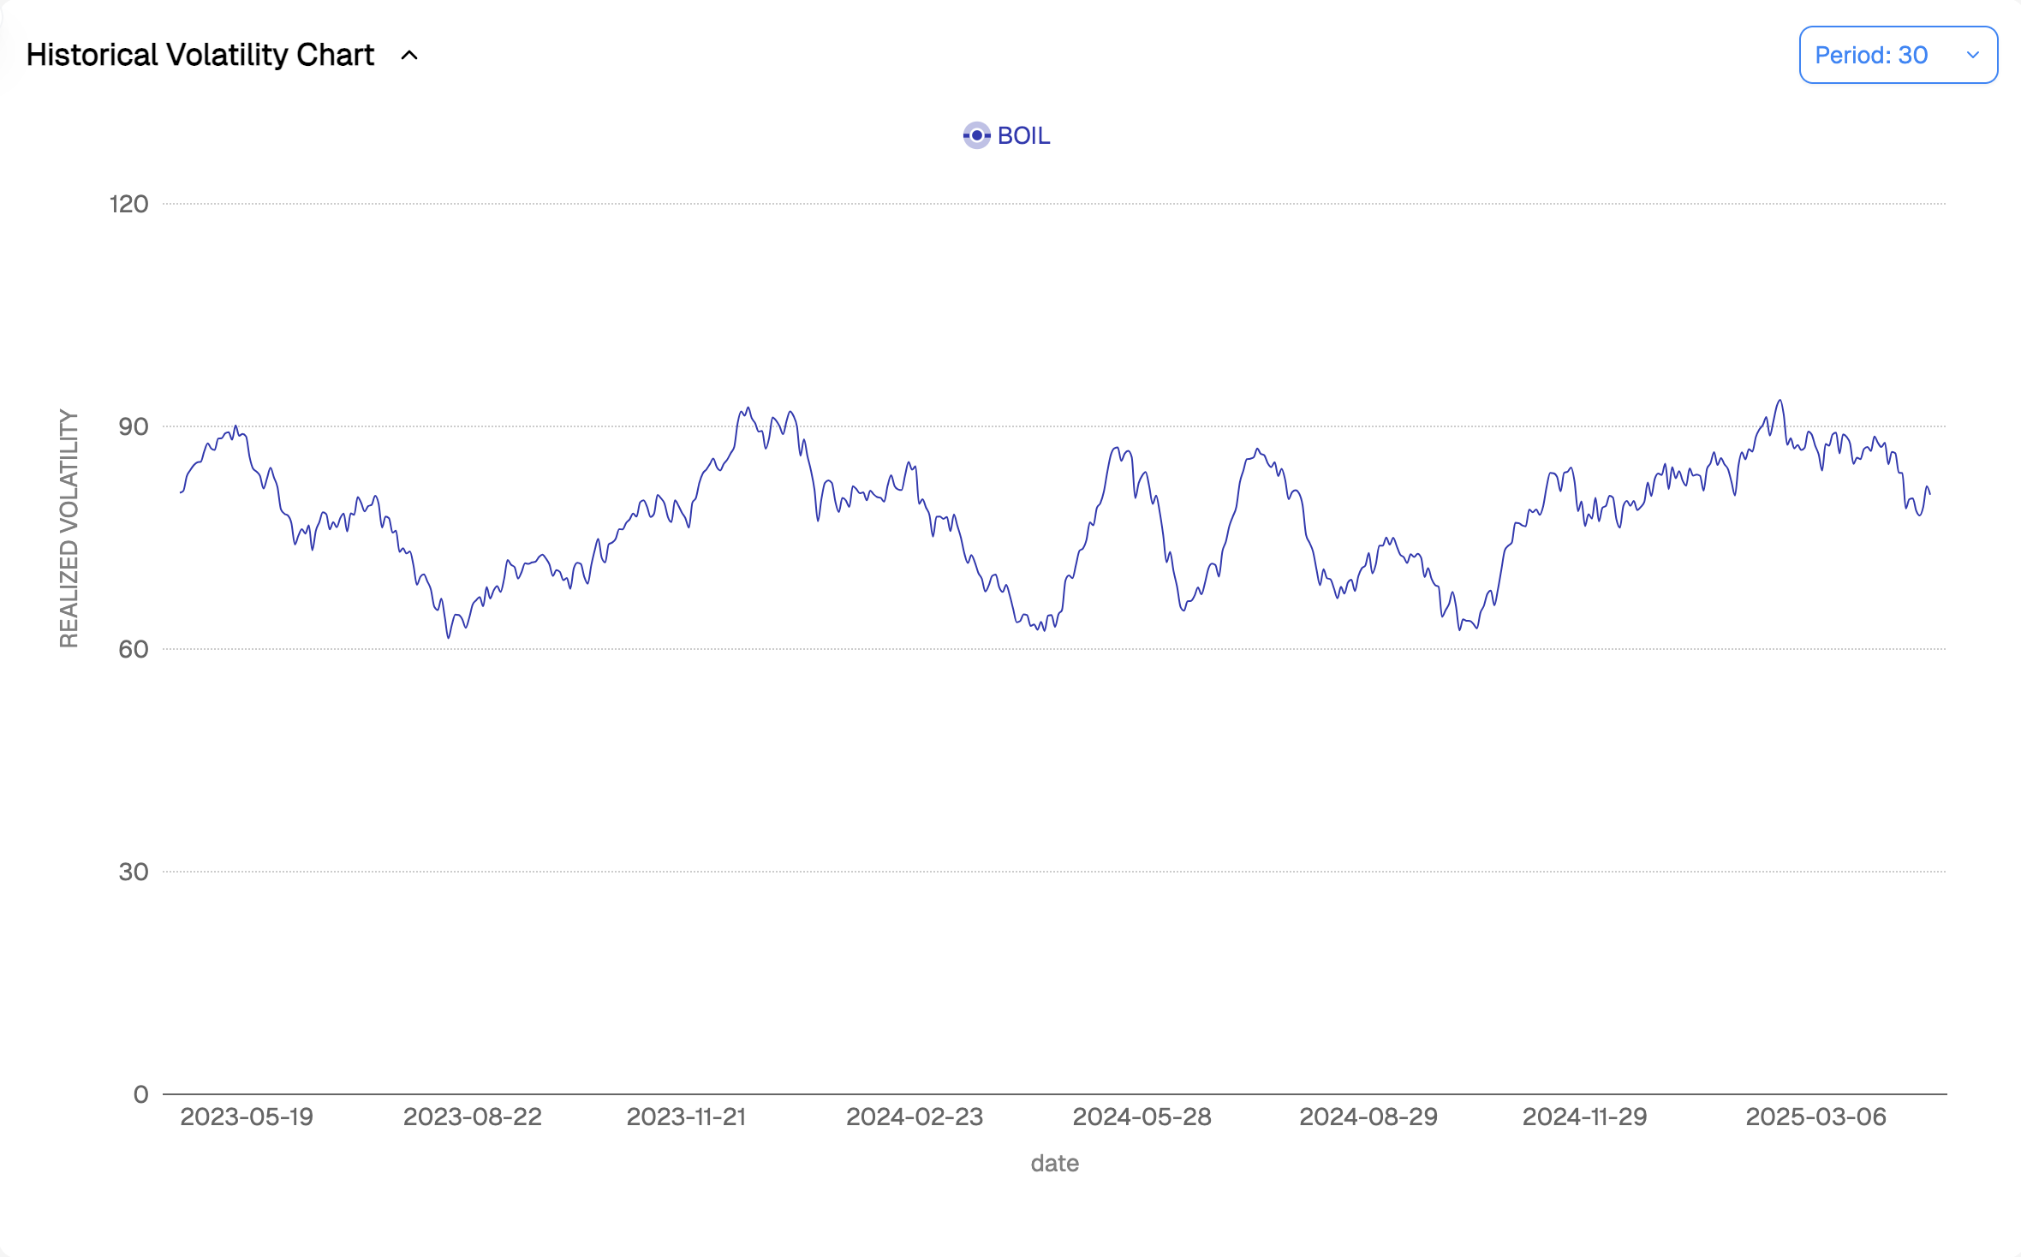
Task: Click the 2025-03-06 date label
Action: (x=1815, y=1117)
